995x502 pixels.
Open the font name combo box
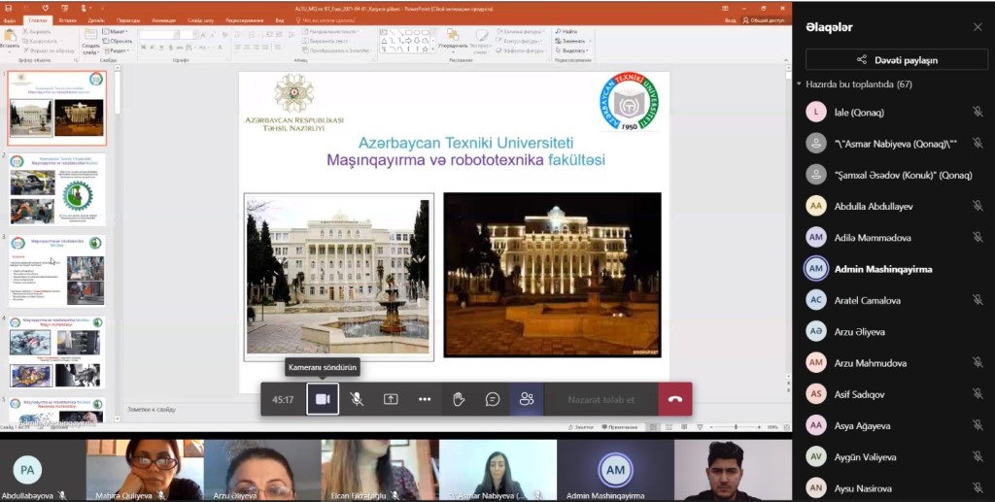pos(160,35)
